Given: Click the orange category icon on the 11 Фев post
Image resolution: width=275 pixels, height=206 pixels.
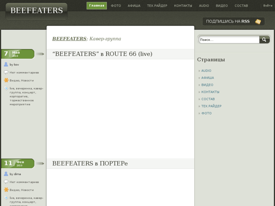Looking at the screenshot, I should [x=6, y=190].
